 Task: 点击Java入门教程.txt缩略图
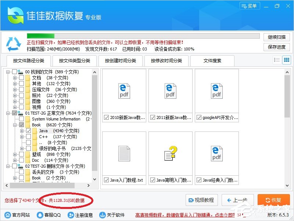pyautogui.click(x=123, y=154)
